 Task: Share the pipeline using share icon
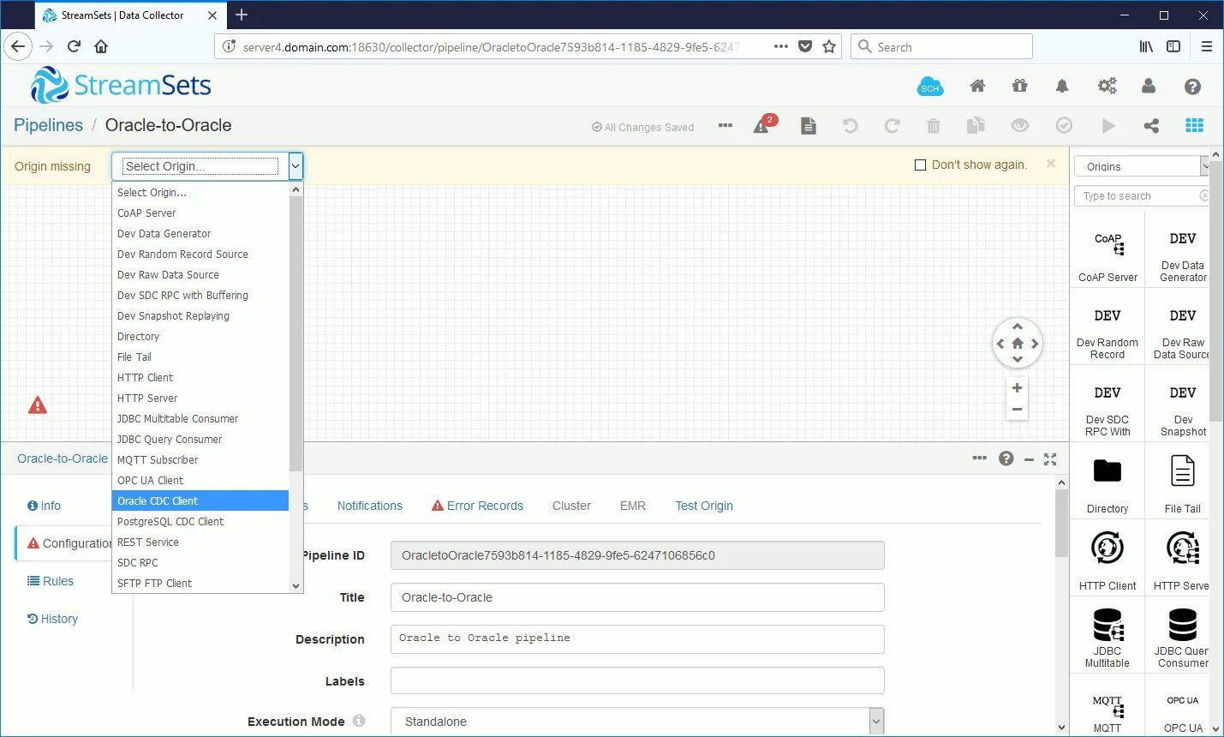coord(1151,126)
